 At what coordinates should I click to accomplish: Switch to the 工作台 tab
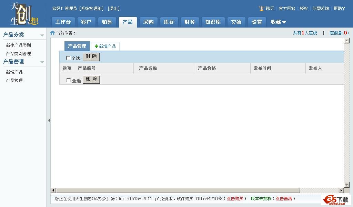(x=63, y=22)
